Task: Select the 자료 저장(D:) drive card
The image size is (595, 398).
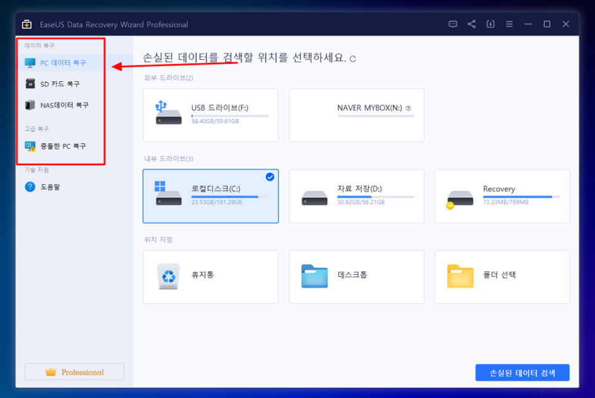Action: pos(356,196)
